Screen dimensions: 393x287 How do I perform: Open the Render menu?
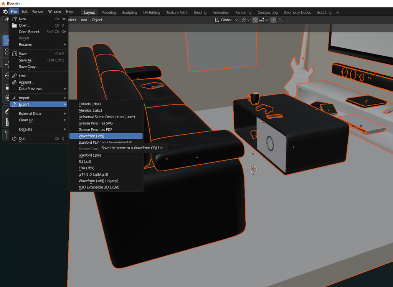click(x=38, y=11)
